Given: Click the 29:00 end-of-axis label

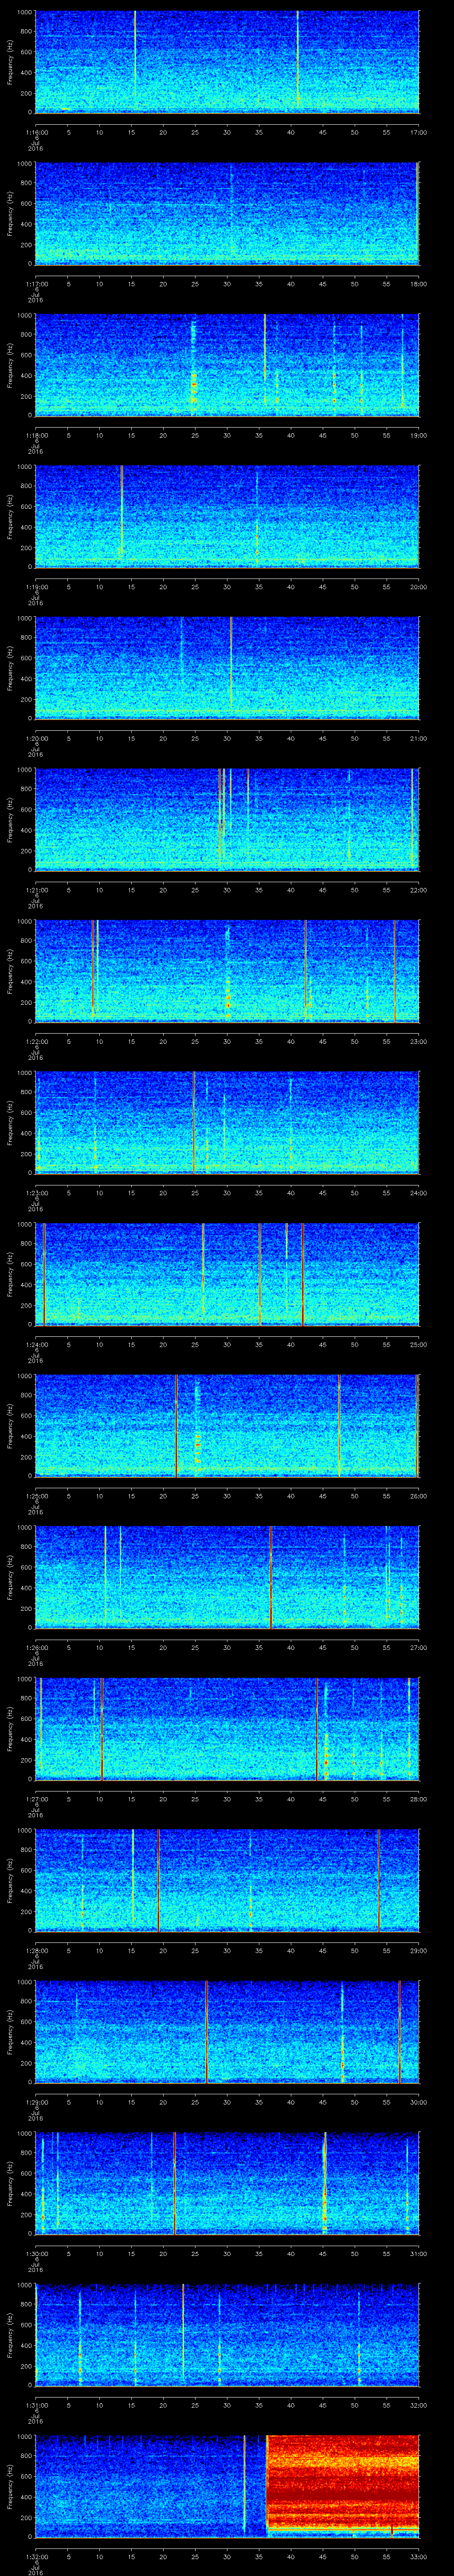Looking at the screenshot, I should tap(419, 1950).
